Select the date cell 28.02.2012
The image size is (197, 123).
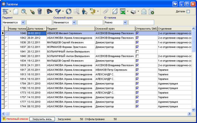37,33
